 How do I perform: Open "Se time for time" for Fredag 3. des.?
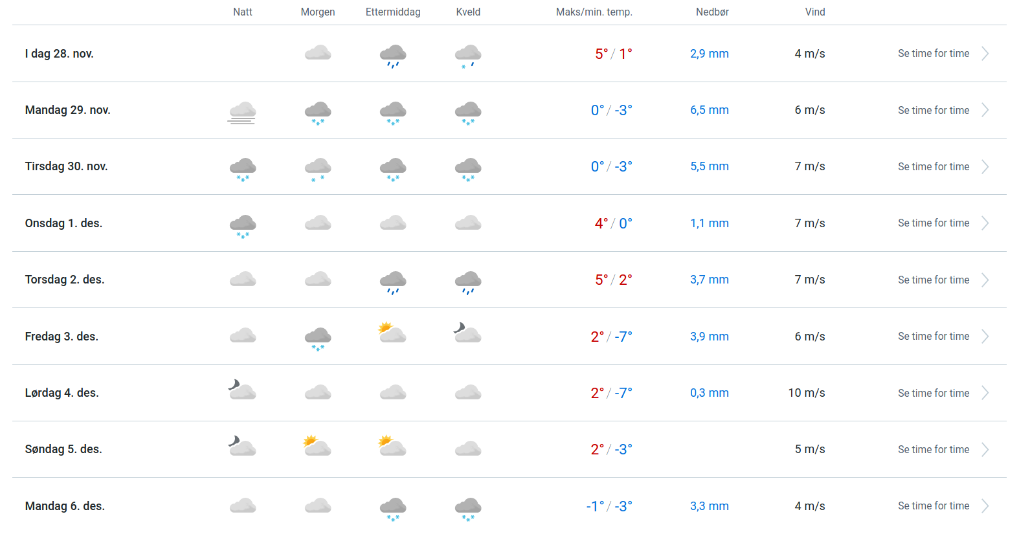pos(934,337)
